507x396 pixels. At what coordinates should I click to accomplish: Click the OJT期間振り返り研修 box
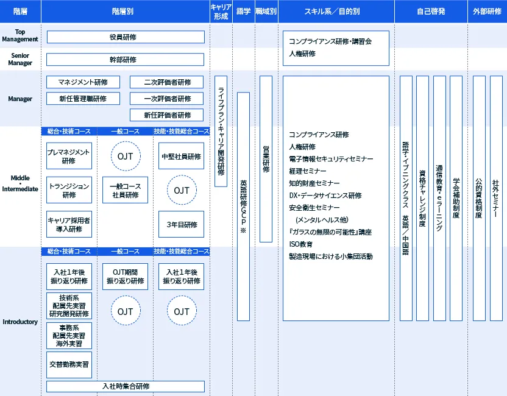tap(125, 277)
